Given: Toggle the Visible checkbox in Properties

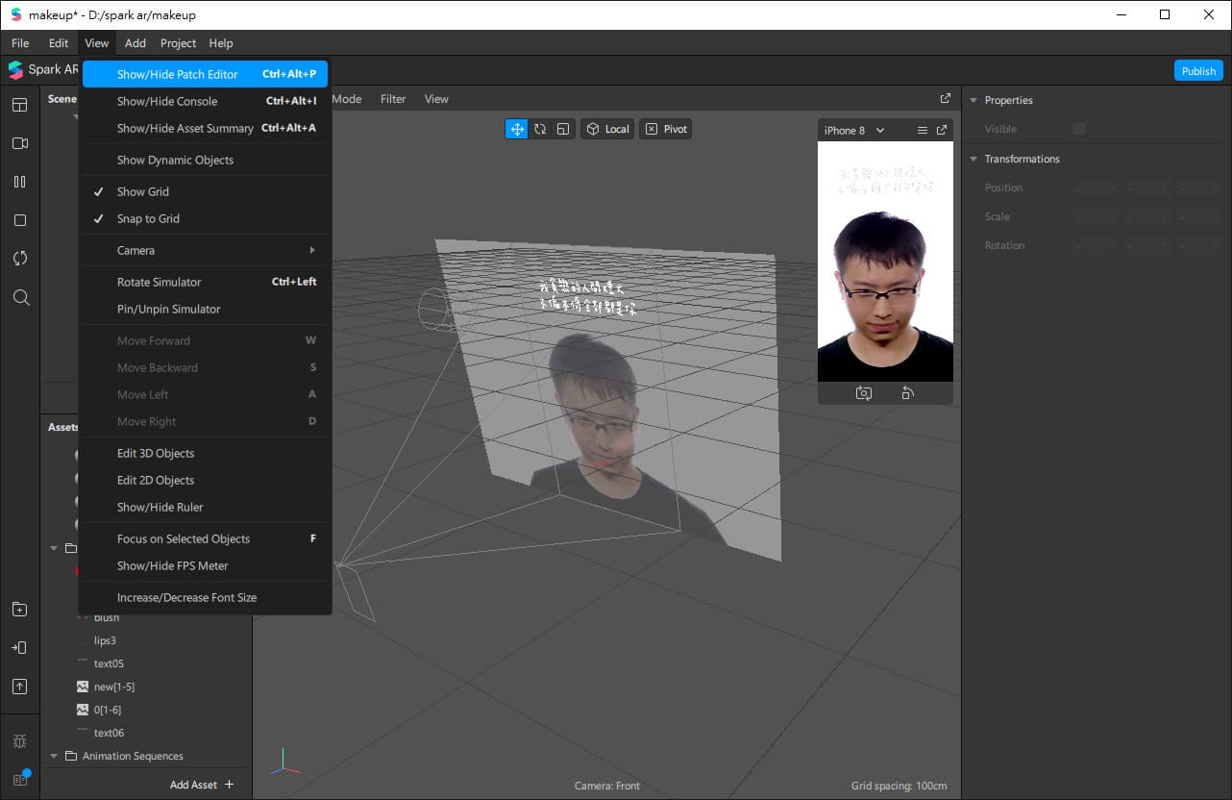Looking at the screenshot, I should click(x=1078, y=129).
